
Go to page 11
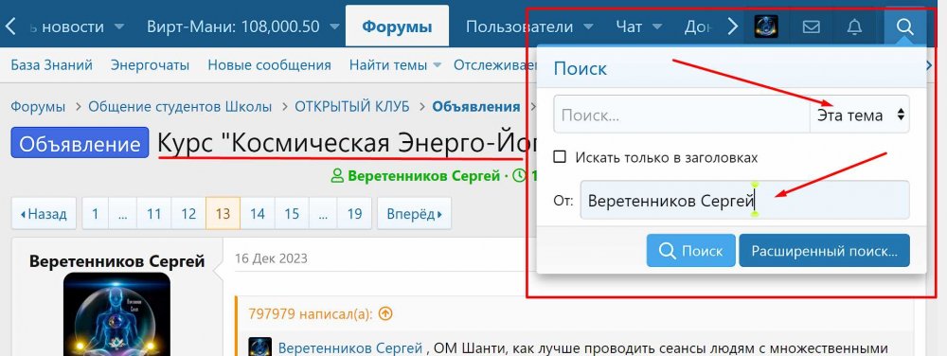point(154,214)
